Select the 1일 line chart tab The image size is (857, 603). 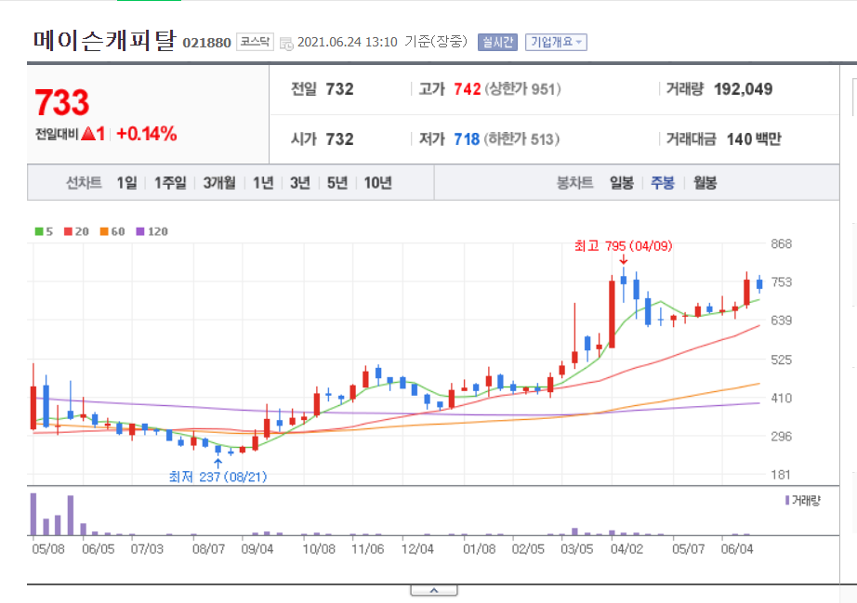tap(126, 182)
